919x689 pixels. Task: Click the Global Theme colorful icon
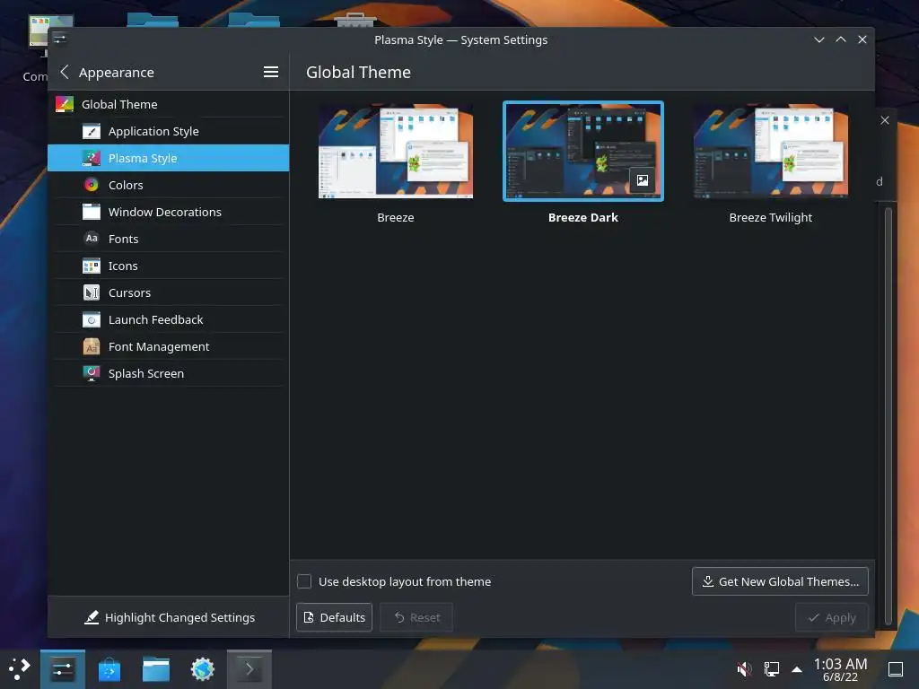click(65, 104)
